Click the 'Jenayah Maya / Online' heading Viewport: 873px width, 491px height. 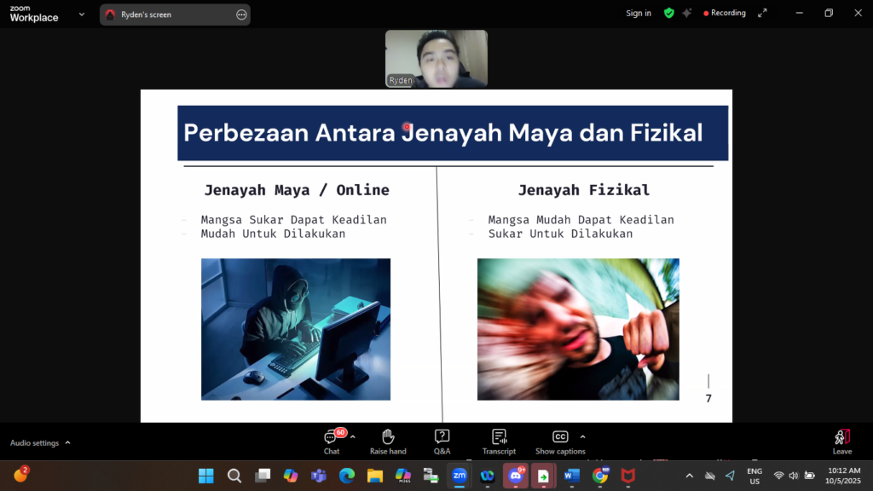[x=297, y=190]
